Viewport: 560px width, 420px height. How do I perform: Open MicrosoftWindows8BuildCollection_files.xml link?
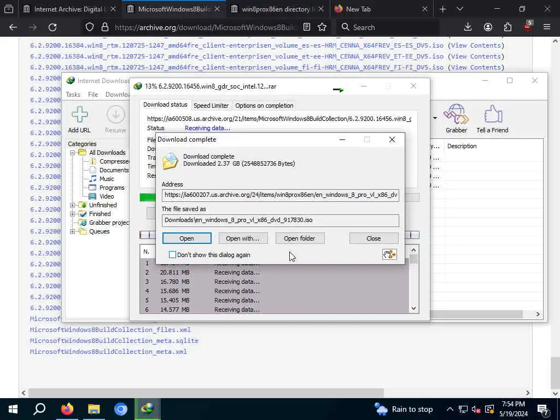click(x=110, y=330)
